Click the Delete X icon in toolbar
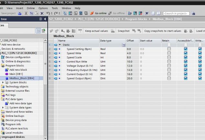Screen dimensions: 205x140 coord(42,13)
